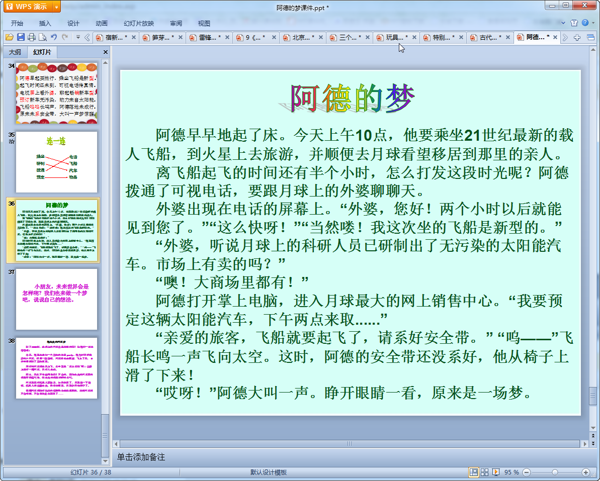Close the 宿新... document tab
This screenshot has height=481, width=600.
click(x=134, y=37)
